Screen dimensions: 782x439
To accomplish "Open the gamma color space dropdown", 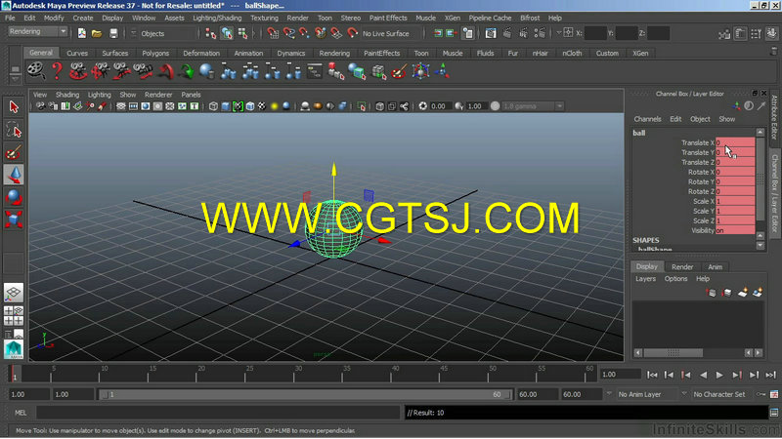I will [533, 106].
